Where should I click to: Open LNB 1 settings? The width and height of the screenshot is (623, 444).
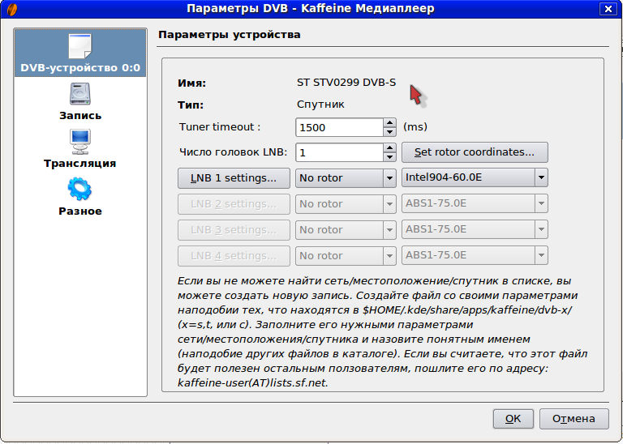234,178
